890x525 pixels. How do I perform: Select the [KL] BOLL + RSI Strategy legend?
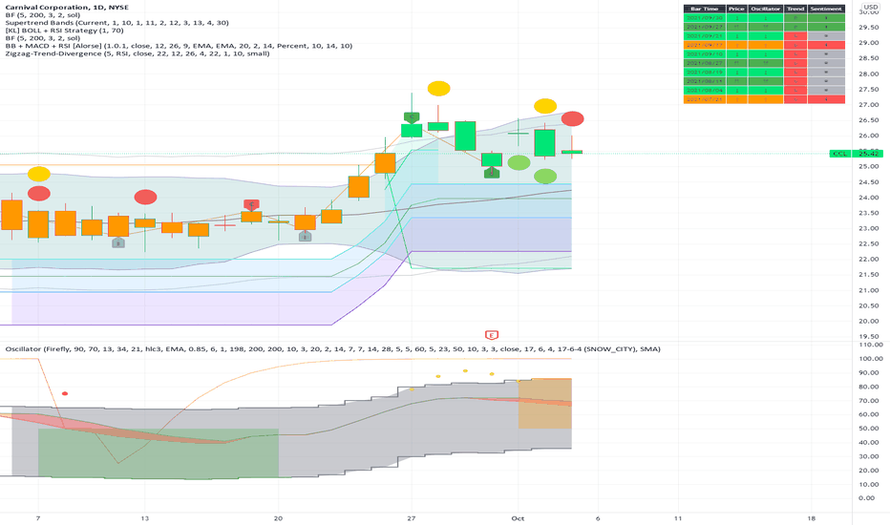[64, 31]
